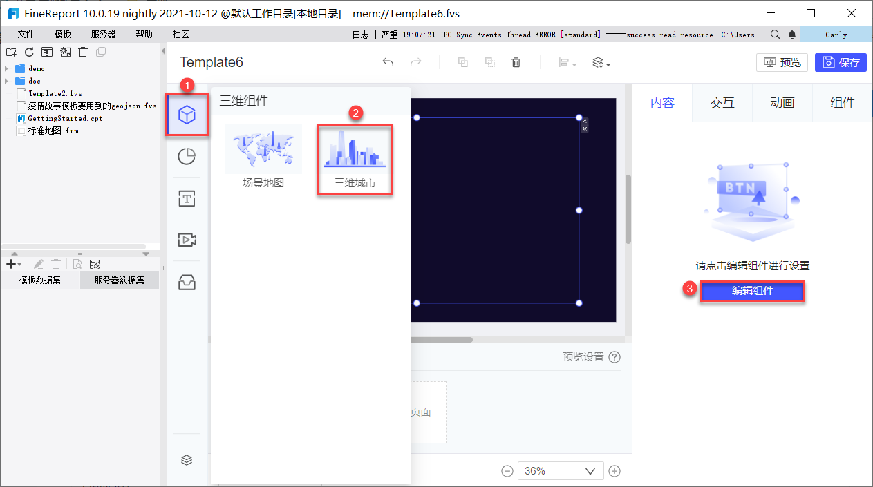Select the 三维城市 component thumbnail
The image size is (873, 487).
[355, 159]
